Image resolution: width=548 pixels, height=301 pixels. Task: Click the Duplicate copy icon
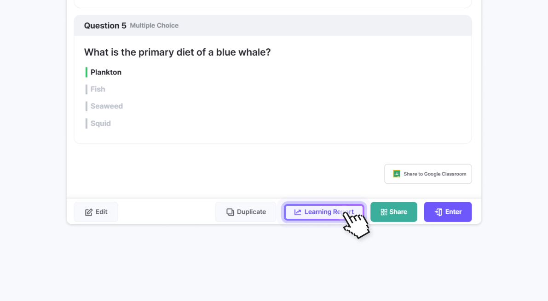[x=230, y=212]
